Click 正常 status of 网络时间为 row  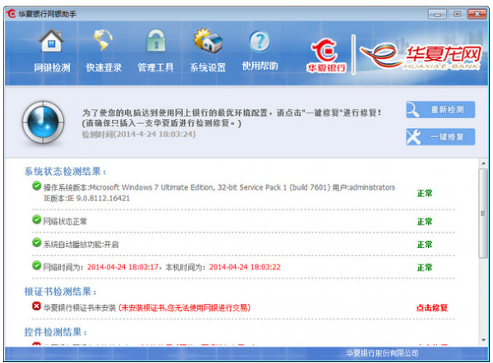tap(425, 268)
